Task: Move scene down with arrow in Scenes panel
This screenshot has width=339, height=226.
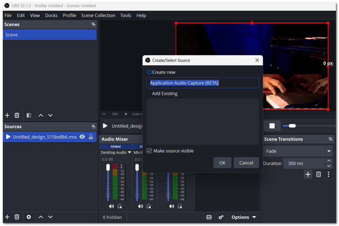Action: pos(50,115)
